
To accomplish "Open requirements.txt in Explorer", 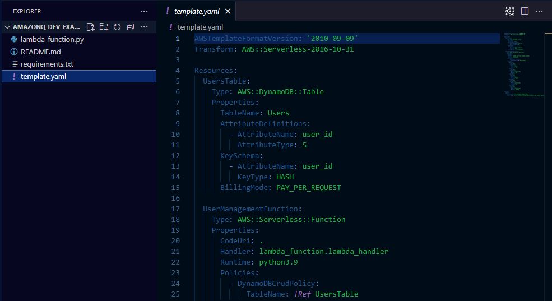I will [47, 64].
